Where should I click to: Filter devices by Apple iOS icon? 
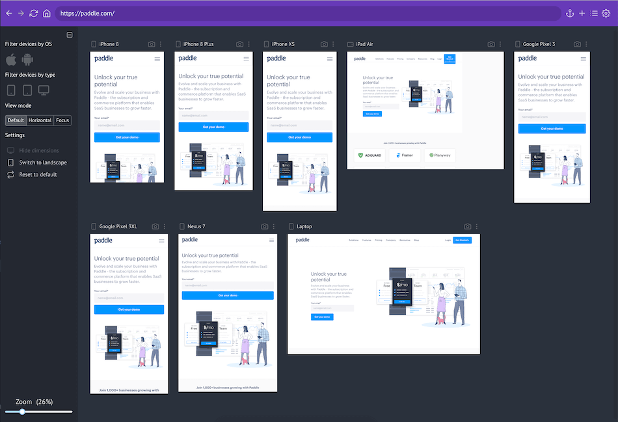click(x=11, y=60)
